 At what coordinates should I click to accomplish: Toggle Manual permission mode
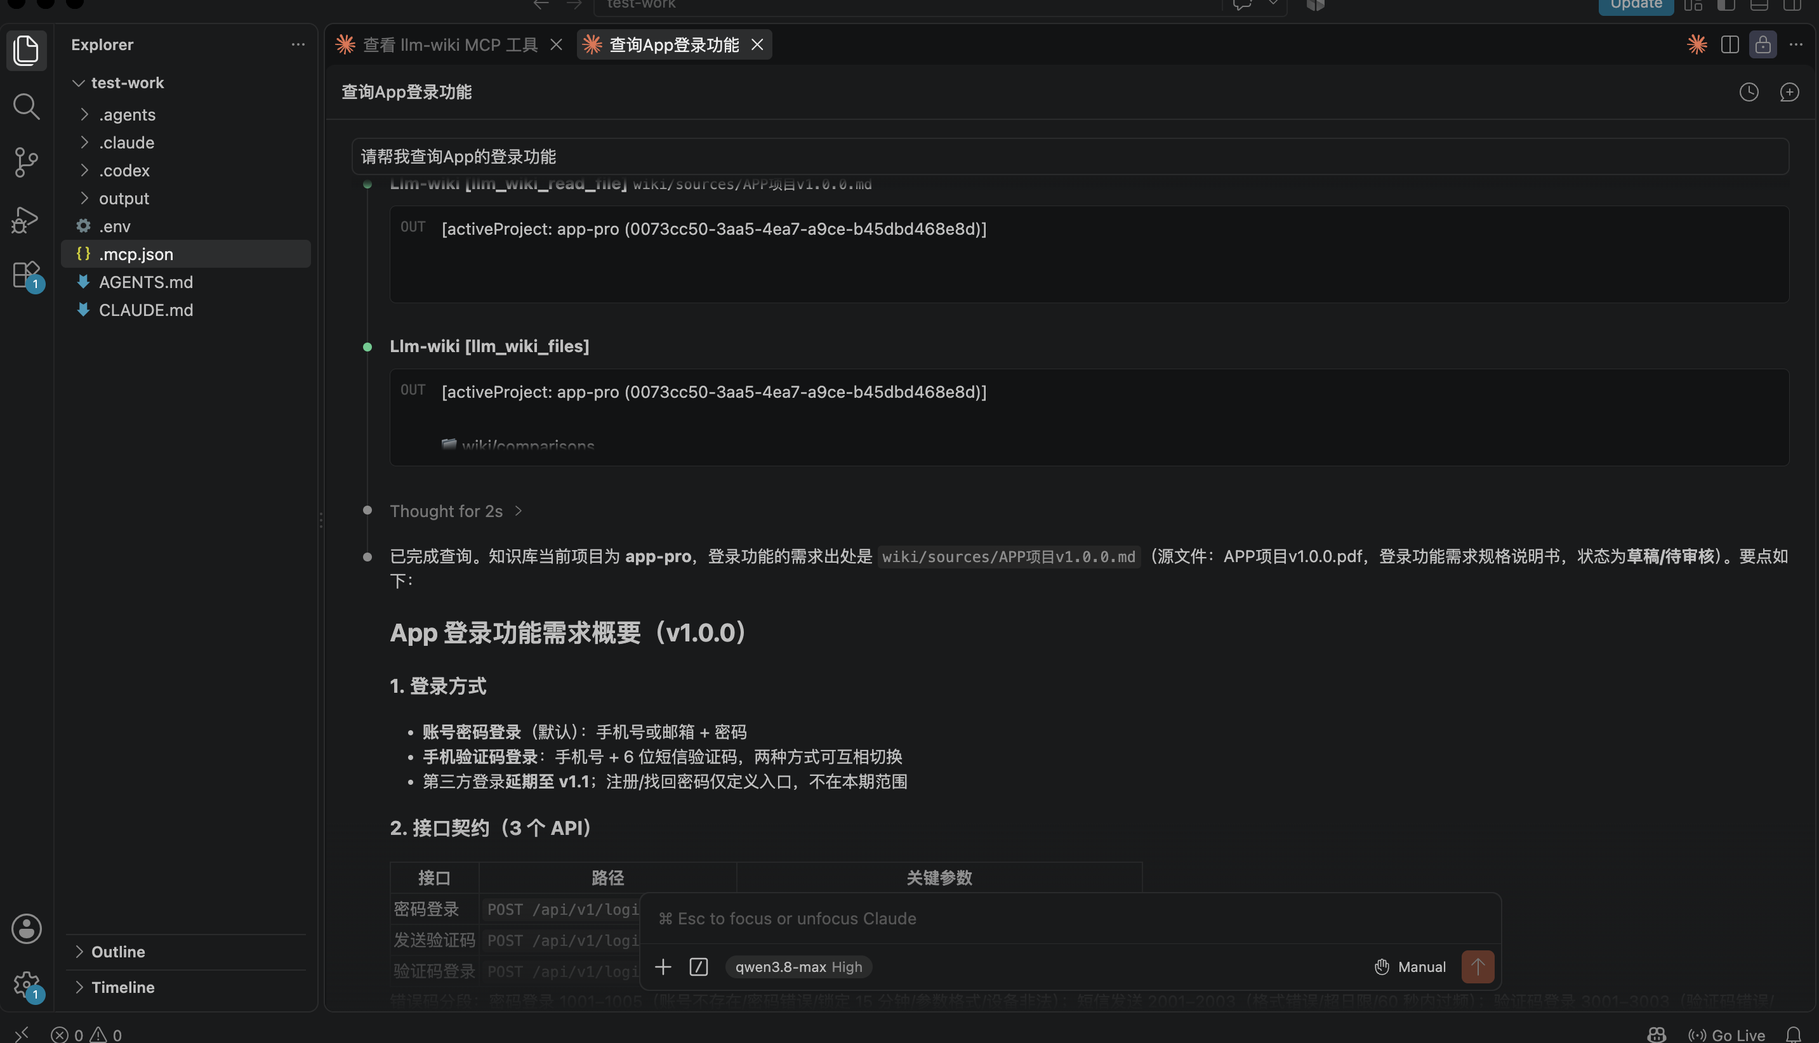click(x=1410, y=967)
